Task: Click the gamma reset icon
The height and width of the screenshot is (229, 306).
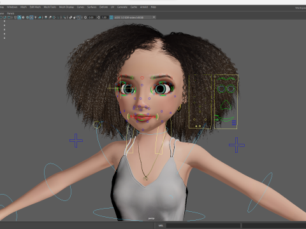Action: tap(98, 17)
